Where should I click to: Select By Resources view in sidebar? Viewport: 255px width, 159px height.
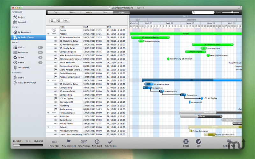click(x=24, y=32)
